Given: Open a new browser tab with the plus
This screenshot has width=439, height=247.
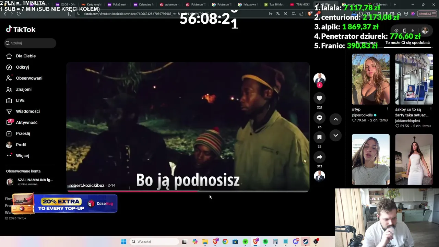Looking at the screenshot, I should (395, 4).
